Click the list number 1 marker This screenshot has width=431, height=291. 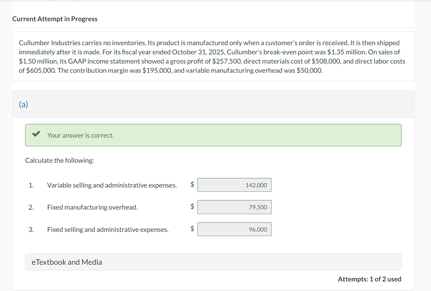tap(31, 185)
